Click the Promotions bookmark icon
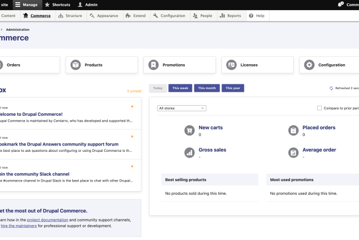 coord(153,65)
